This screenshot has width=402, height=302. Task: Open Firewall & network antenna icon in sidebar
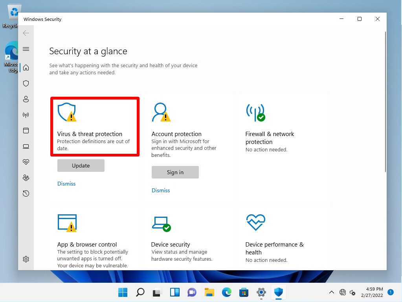pos(26,115)
